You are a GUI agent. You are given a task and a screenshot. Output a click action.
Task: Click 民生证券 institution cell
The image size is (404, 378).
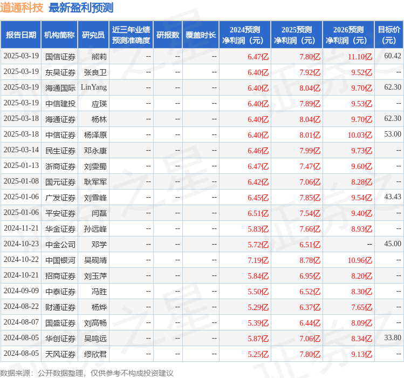pyautogui.click(x=60, y=151)
